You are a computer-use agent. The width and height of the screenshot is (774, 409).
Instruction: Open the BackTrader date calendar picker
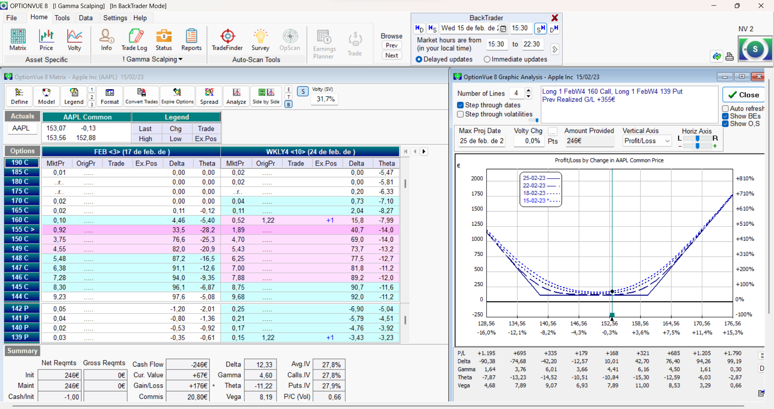[503, 29]
